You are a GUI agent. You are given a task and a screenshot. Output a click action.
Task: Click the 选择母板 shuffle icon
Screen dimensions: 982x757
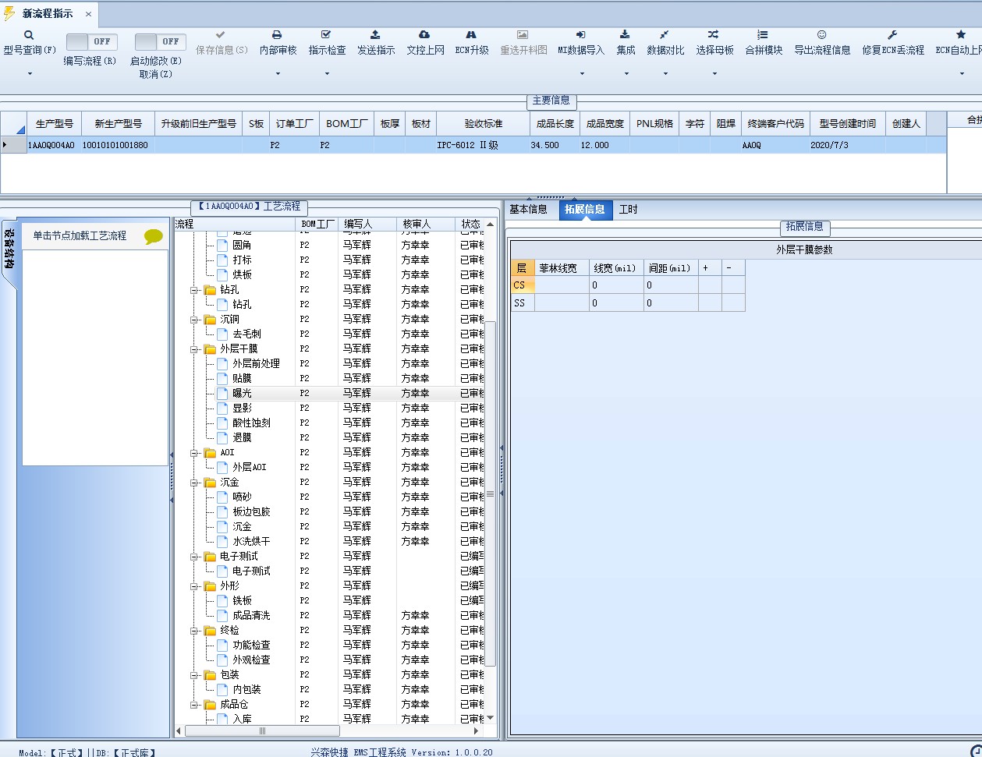tap(714, 35)
